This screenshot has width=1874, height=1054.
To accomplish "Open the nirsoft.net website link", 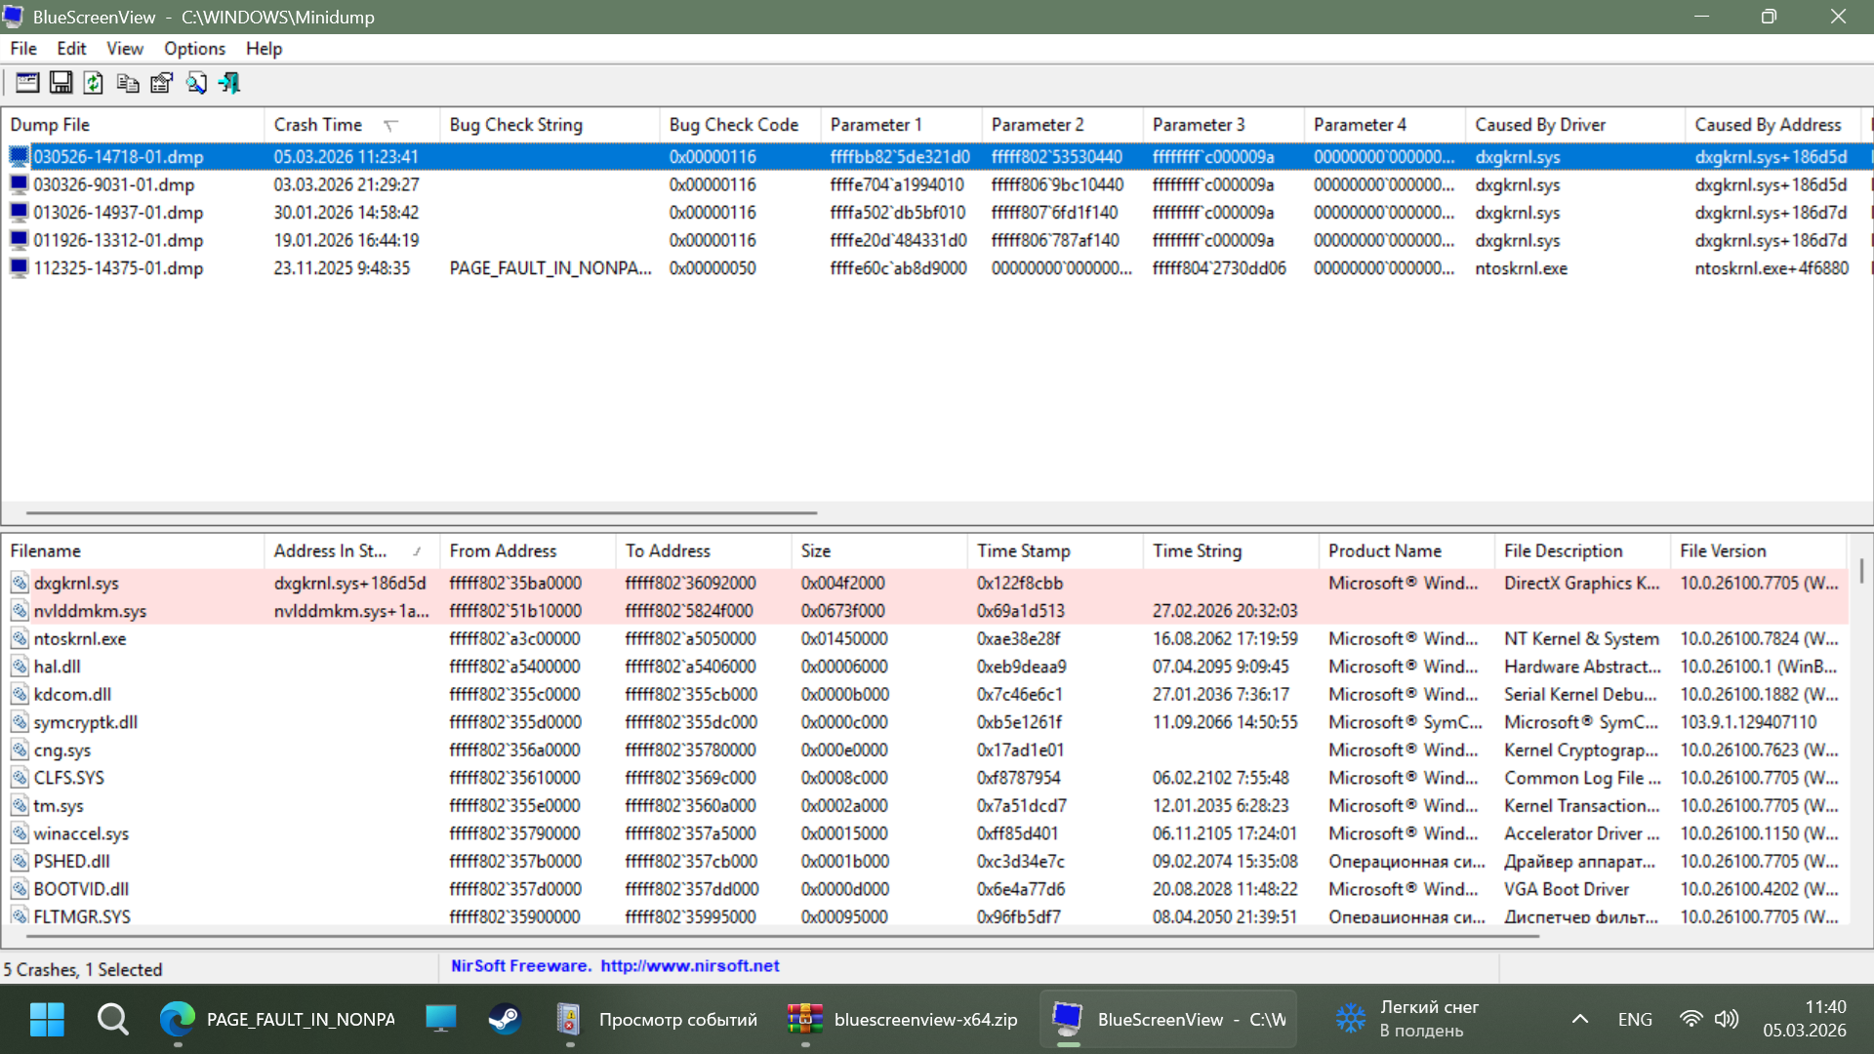I will click(x=689, y=966).
